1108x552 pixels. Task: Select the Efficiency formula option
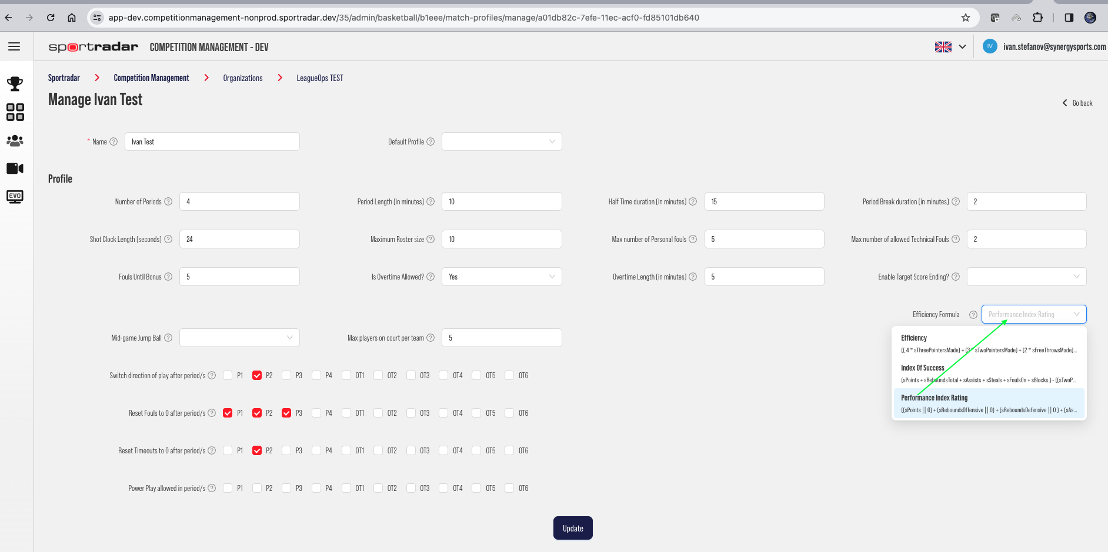(989, 344)
